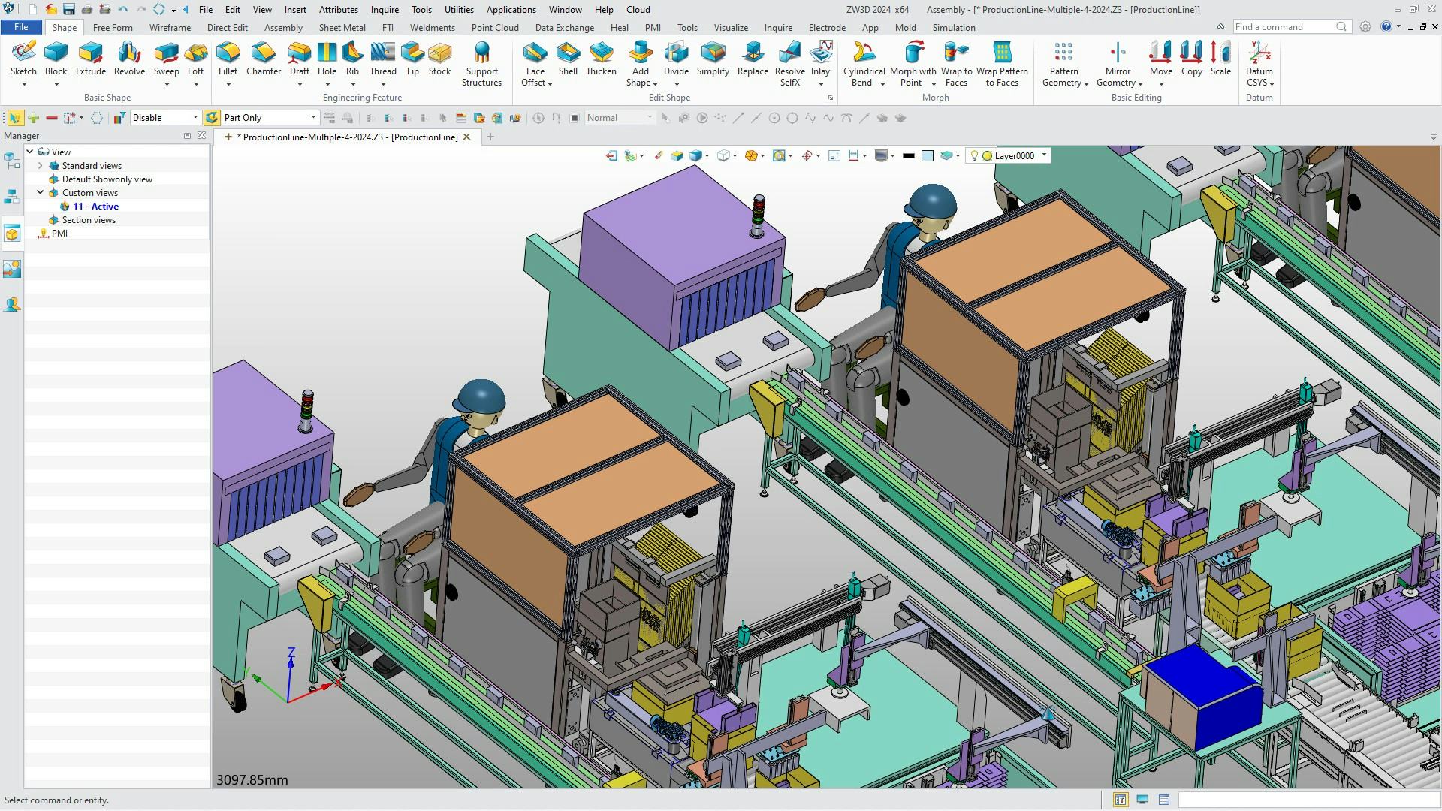This screenshot has height=811, width=1442.
Task: Open the Disable filter dropdown
Action: (194, 117)
